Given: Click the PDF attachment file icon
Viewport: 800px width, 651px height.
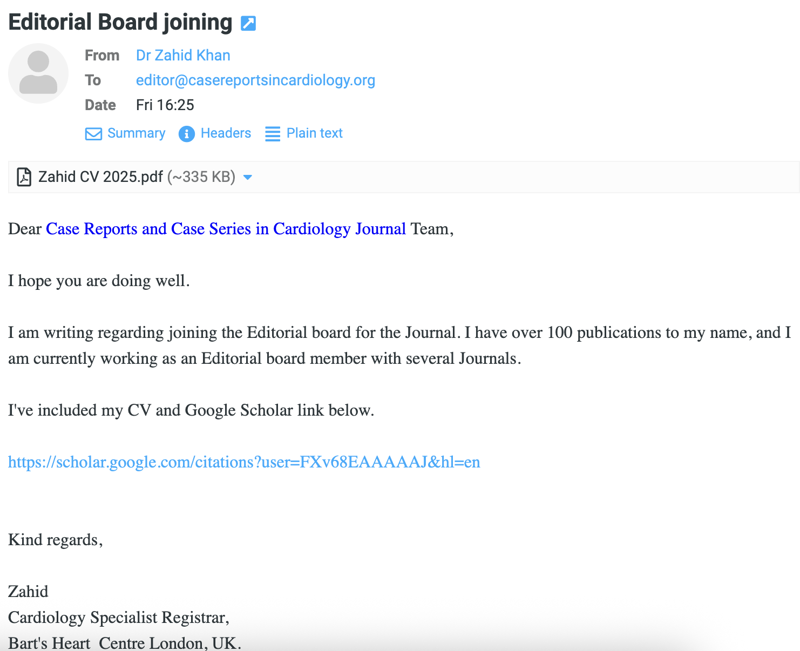Looking at the screenshot, I should pyautogui.click(x=24, y=177).
